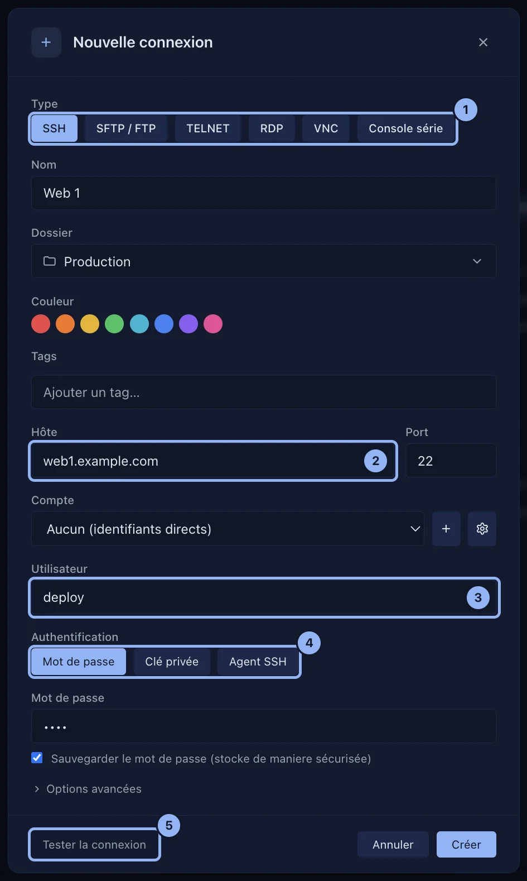The image size is (527, 881).
Task: Click Tester la connexion button
Action: click(94, 845)
